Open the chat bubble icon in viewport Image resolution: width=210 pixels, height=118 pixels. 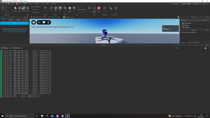coord(44,22)
